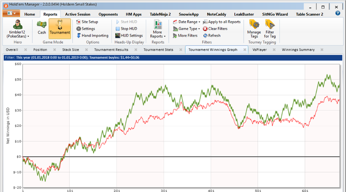
Task: Open the LeakBuster tab
Action: tap(244, 14)
